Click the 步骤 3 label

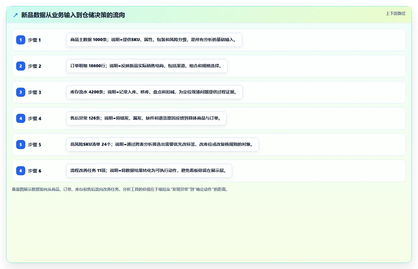point(34,92)
